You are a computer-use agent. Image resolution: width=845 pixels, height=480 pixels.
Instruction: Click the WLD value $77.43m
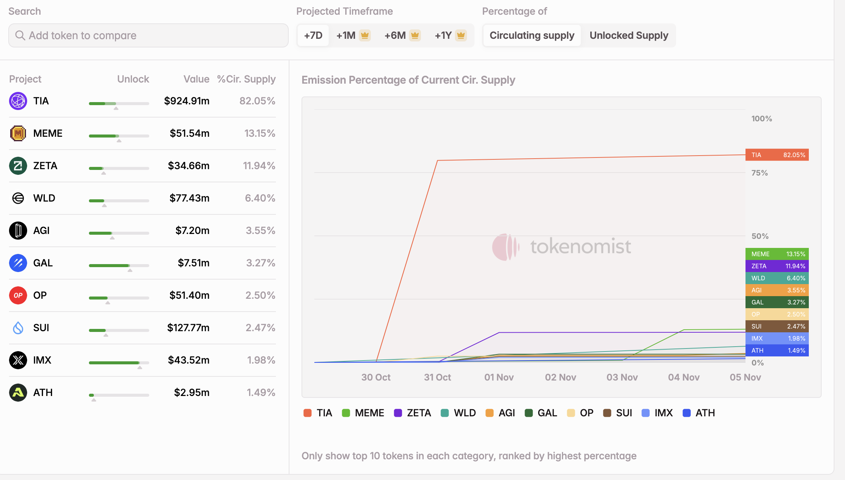[189, 198]
